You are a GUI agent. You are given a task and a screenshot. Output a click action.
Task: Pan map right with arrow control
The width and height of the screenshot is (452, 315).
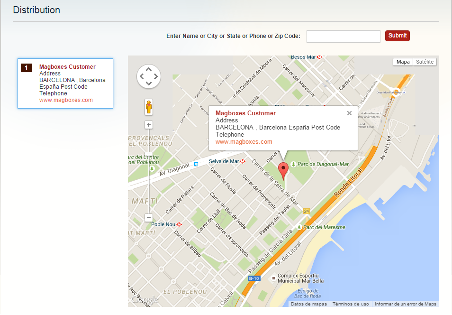tap(156, 76)
